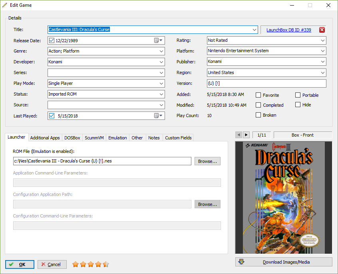
Task: Click the Added date 5/15/2018 8:30 AM
Action: 225,94
